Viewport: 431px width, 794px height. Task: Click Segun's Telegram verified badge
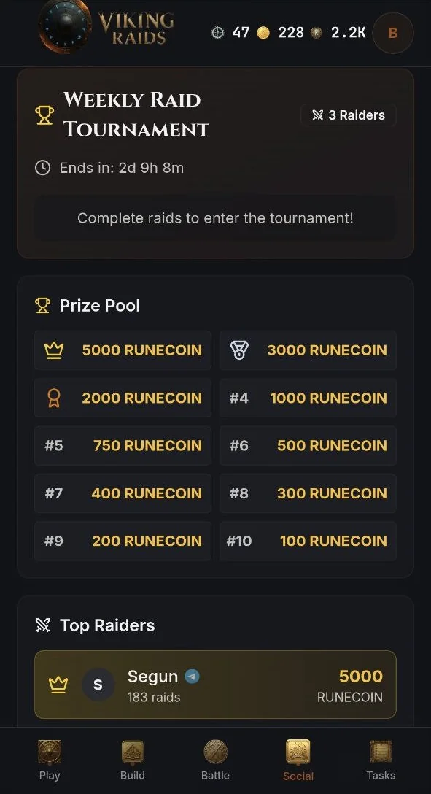point(193,676)
